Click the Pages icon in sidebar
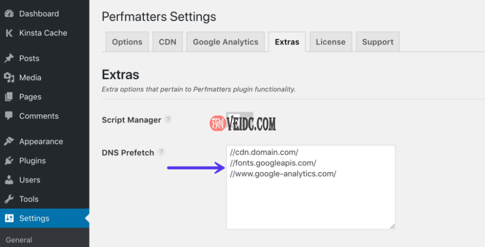485x247 pixels. (x=9, y=97)
